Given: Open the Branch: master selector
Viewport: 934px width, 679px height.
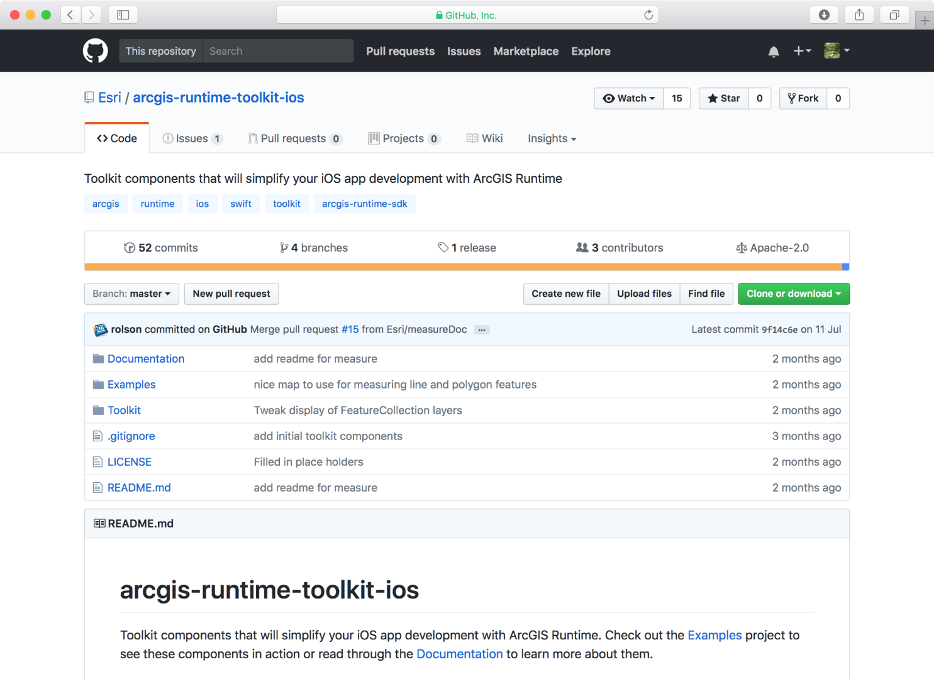Looking at the screenshot, I should (x=131, y=294).
